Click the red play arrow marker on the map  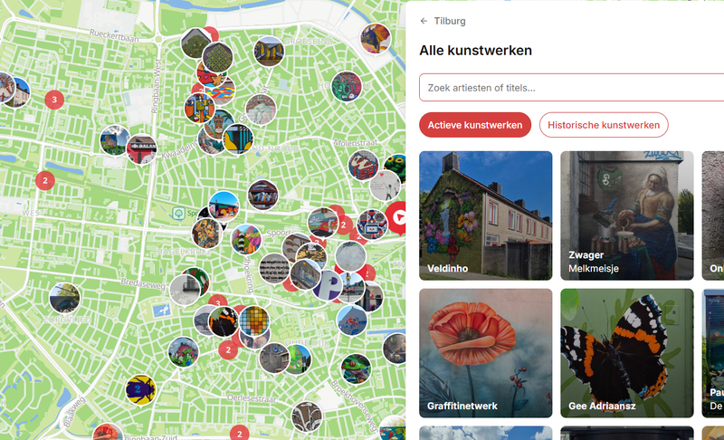397,217
